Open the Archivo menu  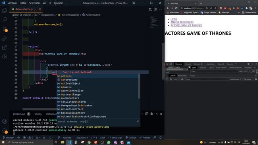12,3
